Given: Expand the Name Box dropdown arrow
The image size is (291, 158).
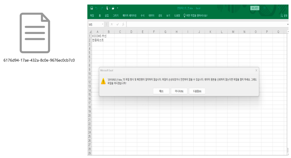Looking at the screenshot, I should tap(103, 25).
